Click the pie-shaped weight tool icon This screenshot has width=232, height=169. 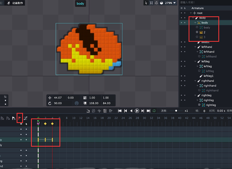pyautogui.click(x=161, y=3)
